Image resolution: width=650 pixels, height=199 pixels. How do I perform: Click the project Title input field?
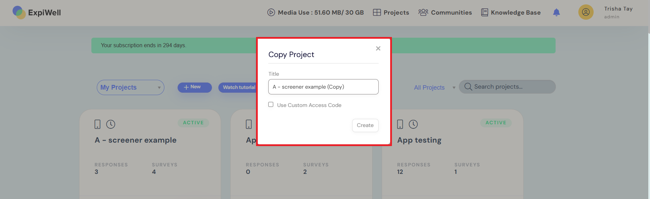click(x=323, y=87)
